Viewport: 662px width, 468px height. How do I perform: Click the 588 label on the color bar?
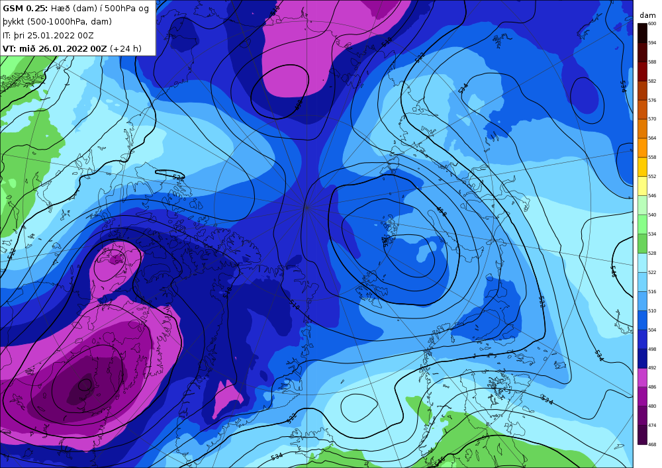click(x=652, y=62)
